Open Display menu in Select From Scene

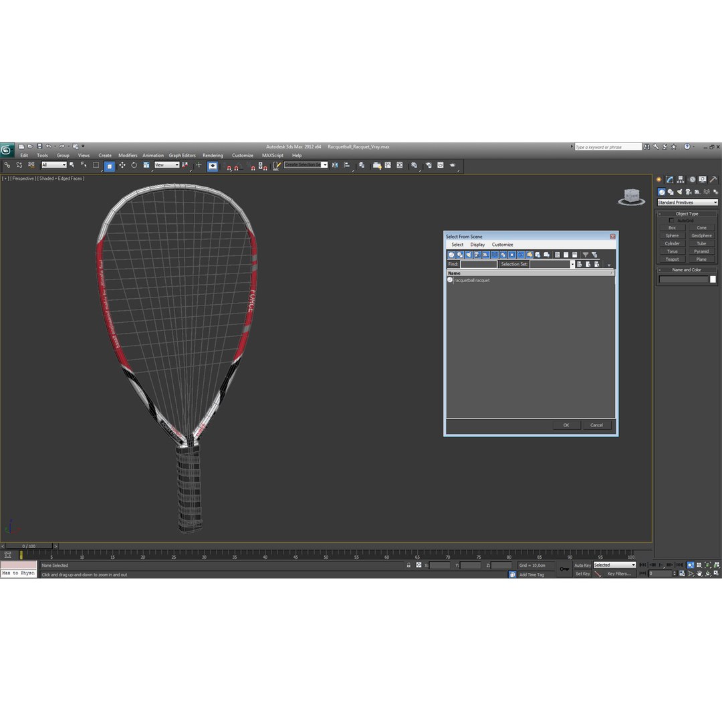(x=477, y=245)
